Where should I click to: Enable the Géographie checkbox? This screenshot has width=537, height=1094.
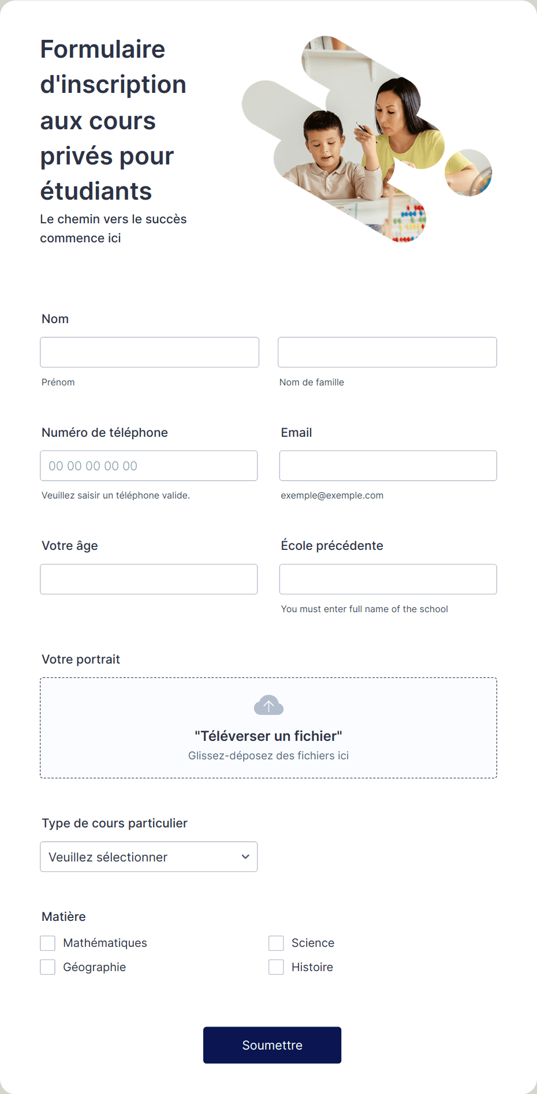[47, 967]
